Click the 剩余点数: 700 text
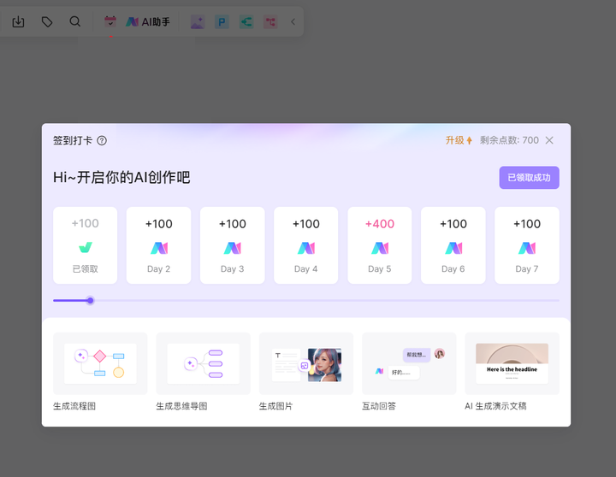Viewport: 616px width, 477px height. [509, 140]
